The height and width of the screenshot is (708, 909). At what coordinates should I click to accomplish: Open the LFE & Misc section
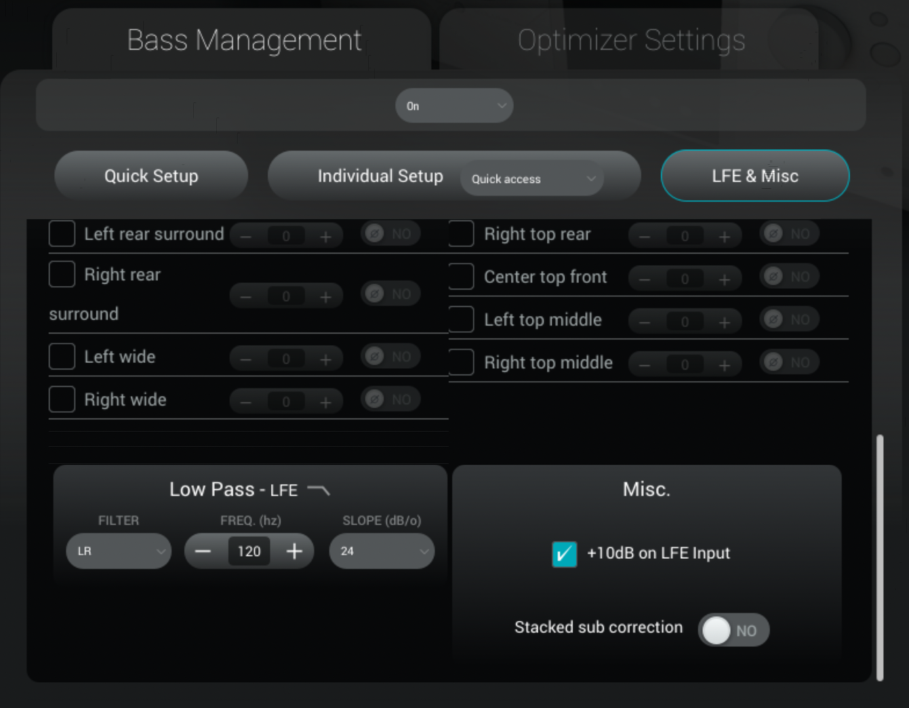pos(755,176)
